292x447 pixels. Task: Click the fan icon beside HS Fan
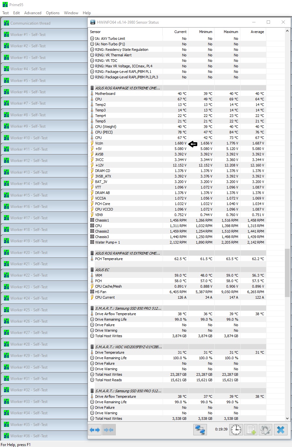point(92,292)
